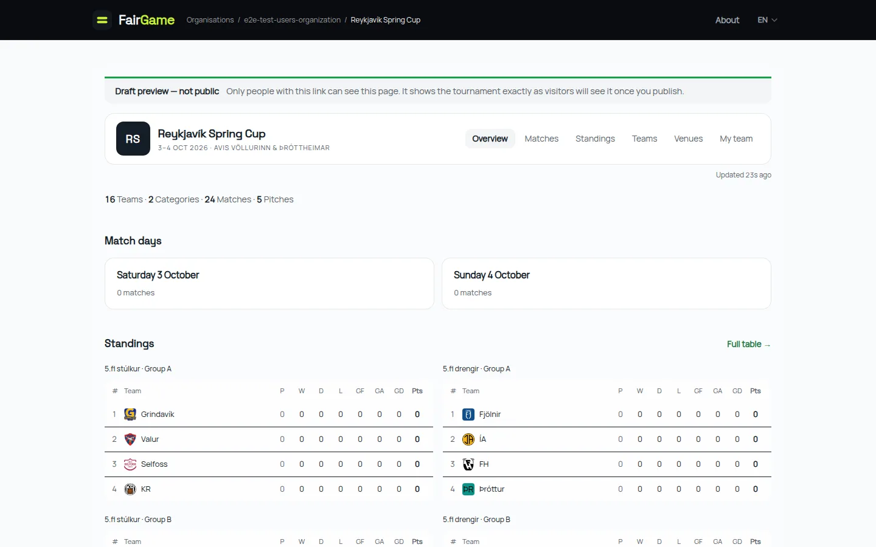
Task: Click the 'Draft preview — not public' label
Action: [167, 91]
